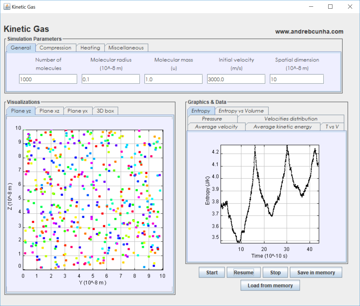Click the Visualizations group title
This screenshot has width=360, height=306.
pos(23,102)
